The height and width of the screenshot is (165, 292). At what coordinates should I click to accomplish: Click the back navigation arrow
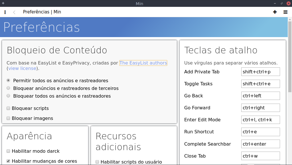[x=14, y=12]
